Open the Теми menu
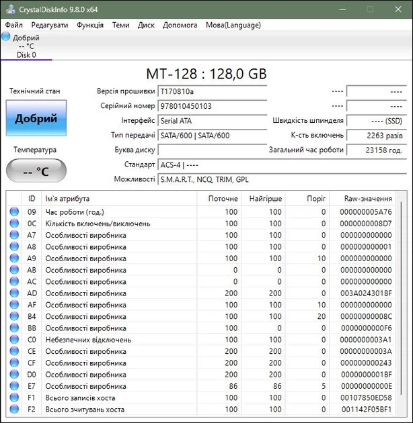Viewport: 413px width, 423px height. coord(120,25)
